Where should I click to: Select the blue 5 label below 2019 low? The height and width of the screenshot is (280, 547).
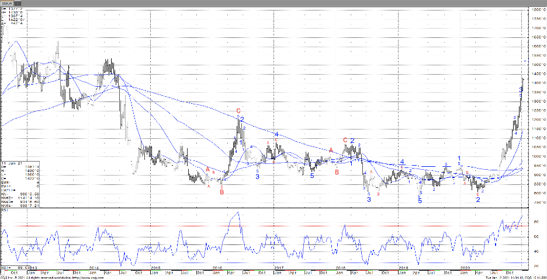[x=420, y=200]
